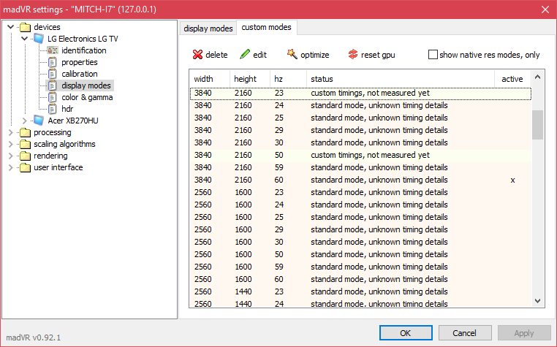Collapse the devices tree node
Screen dimensions: 557x347
click(11, 26)
